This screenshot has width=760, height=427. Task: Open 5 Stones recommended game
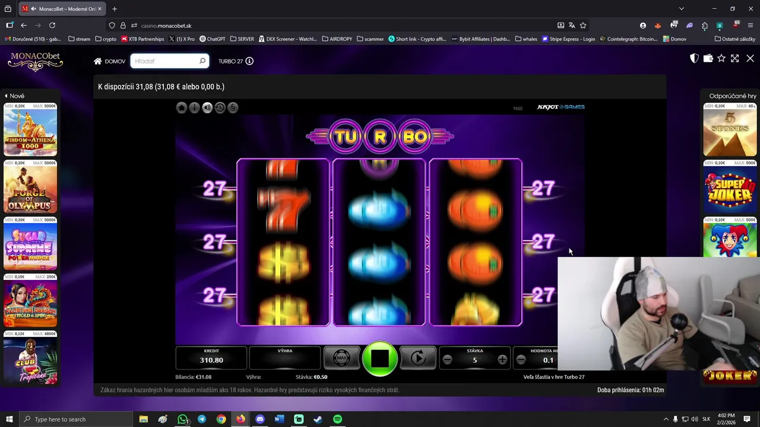[x=730, y=130]
